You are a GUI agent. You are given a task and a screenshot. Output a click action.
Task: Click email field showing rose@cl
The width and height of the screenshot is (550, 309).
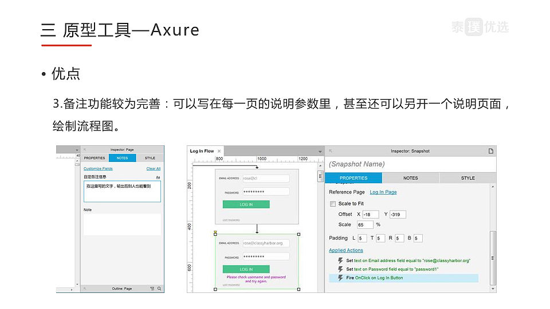click(266, 179)
